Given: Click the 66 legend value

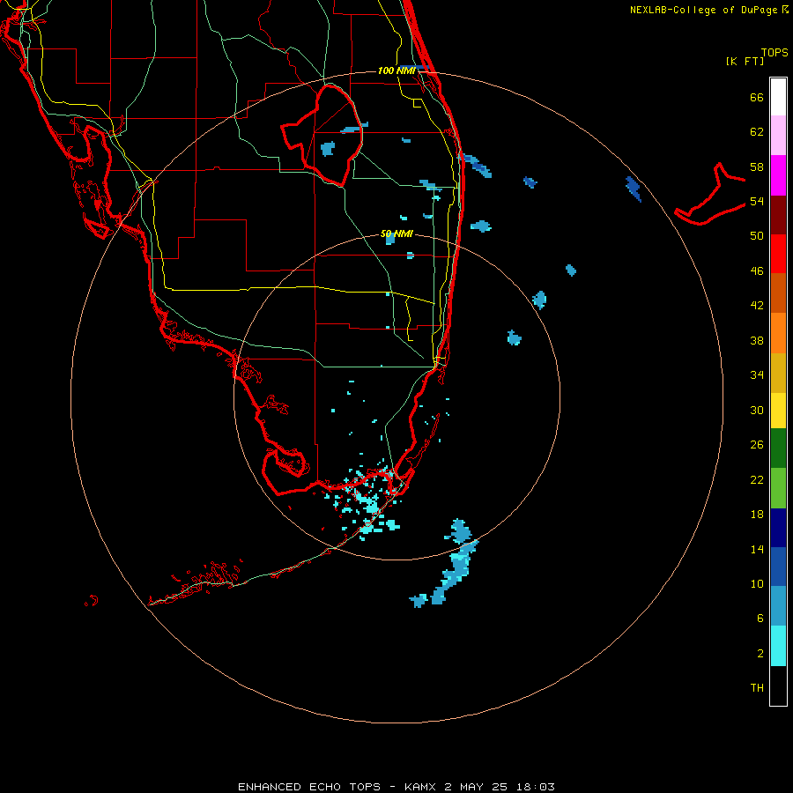Looking at the screenshot, I should [x=757, y=98].
